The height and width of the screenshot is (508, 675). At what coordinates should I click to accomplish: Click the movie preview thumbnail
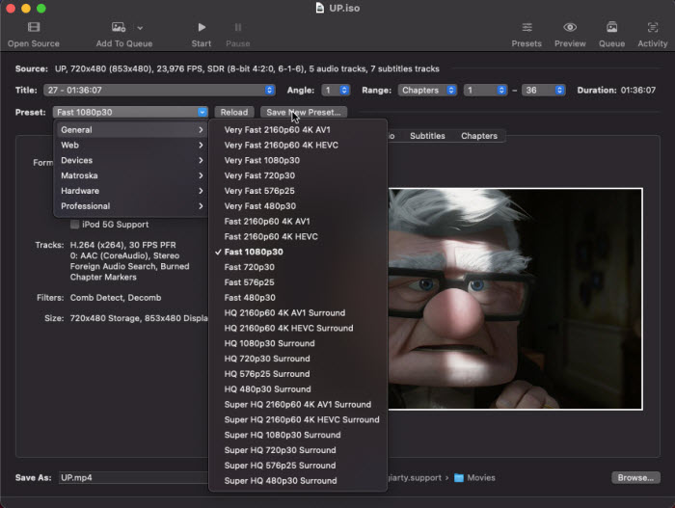515,299
